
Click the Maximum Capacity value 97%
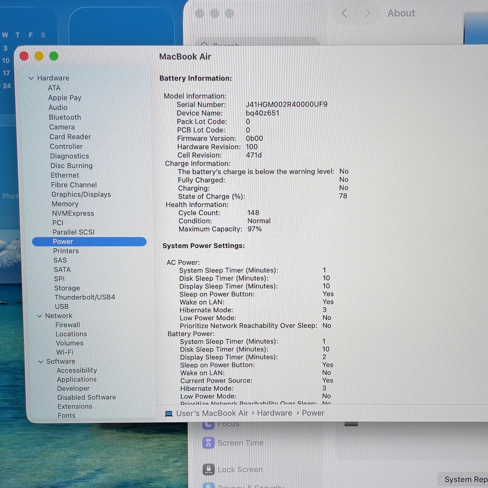(x=255, y=229)
